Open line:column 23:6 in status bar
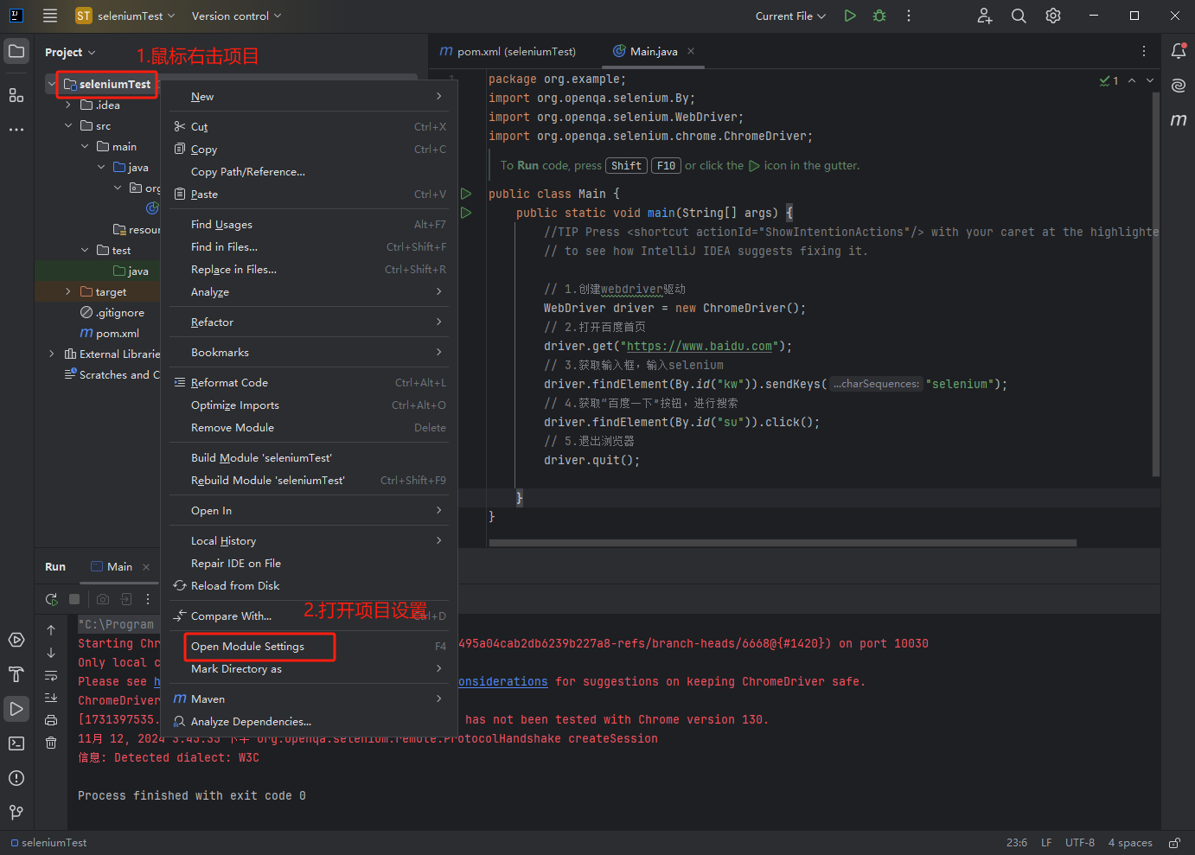The width and height of the screenshot is (1195, 855). (x=1017, y=843)
